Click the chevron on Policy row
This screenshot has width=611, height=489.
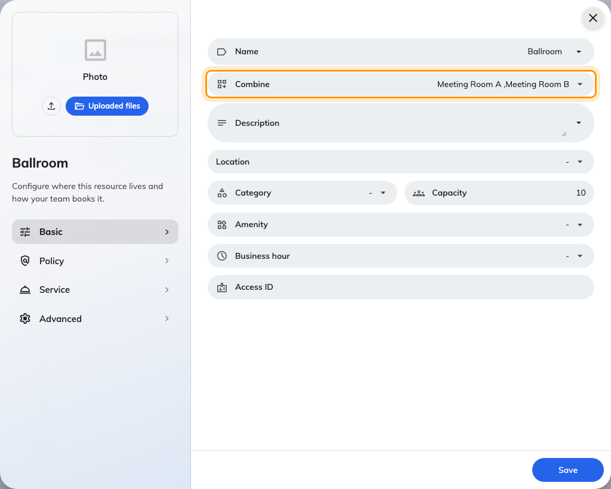167,261
